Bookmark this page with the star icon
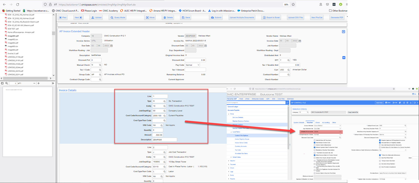 point(293,5)
